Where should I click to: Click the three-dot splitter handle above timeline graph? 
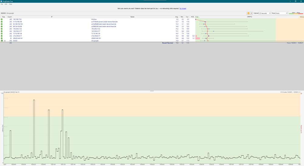pos(152,91)
